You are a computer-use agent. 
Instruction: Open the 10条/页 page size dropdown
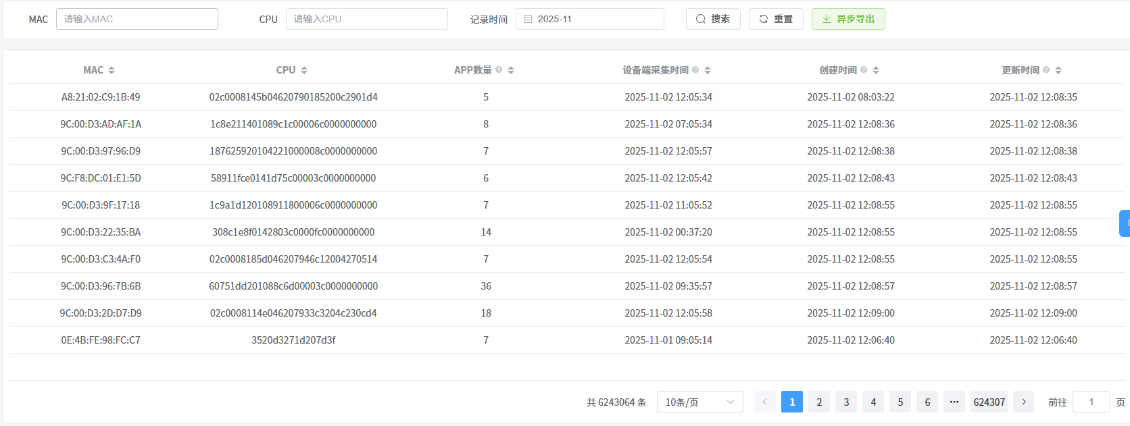(699, 402)
